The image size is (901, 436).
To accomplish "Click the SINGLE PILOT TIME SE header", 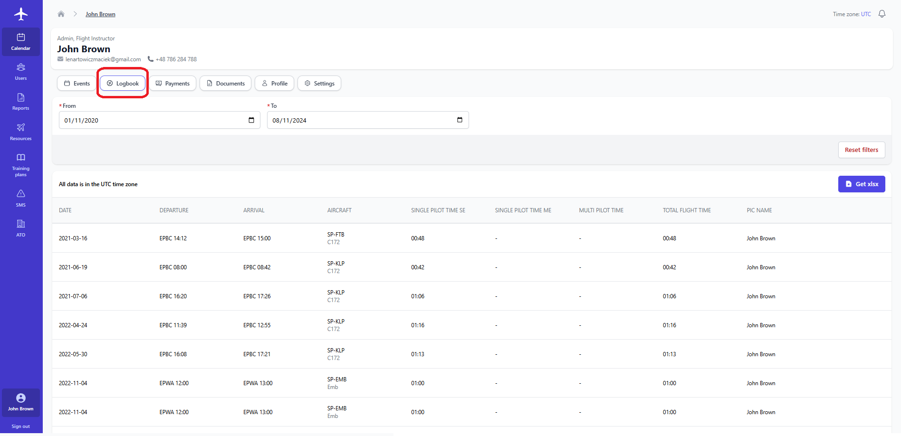I will point(438,210).
